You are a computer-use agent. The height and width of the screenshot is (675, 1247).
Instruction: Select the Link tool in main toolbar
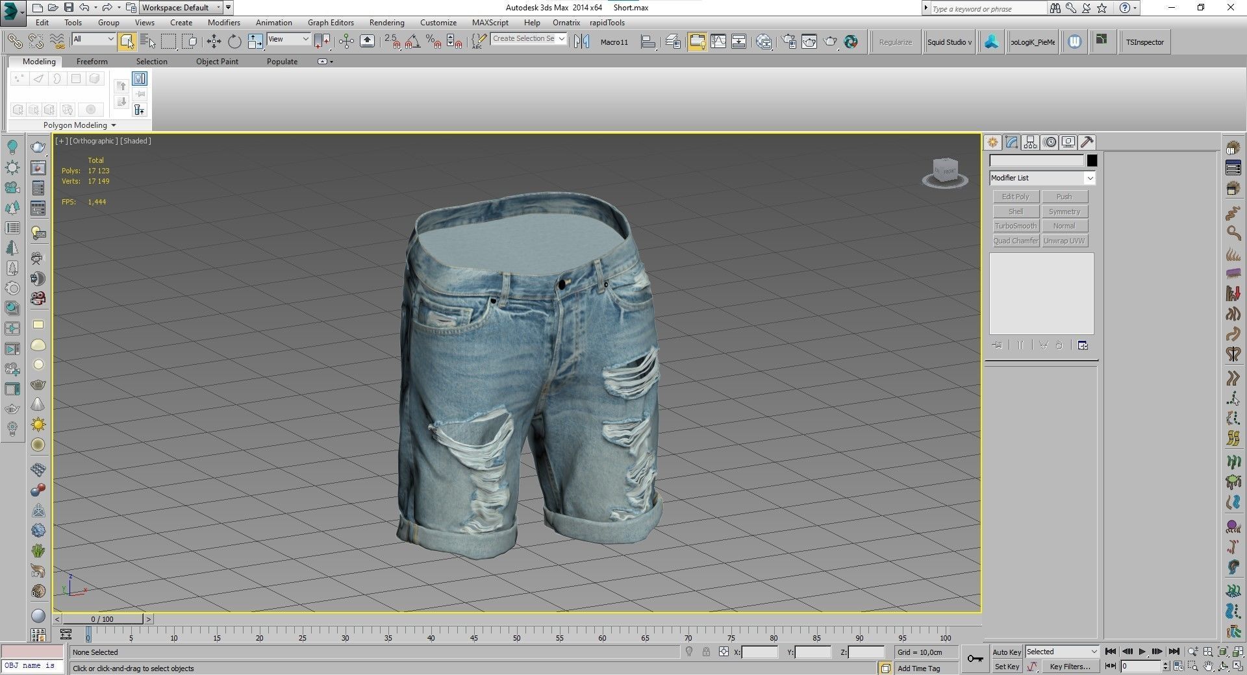pyautogui.click(x=15, y=42)
